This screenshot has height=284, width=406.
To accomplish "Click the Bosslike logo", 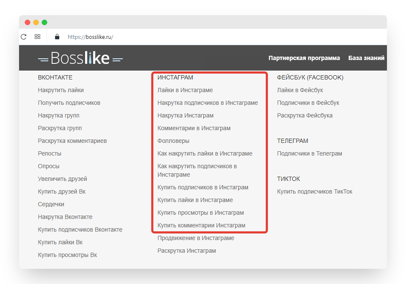I will (x=80, y=58).
